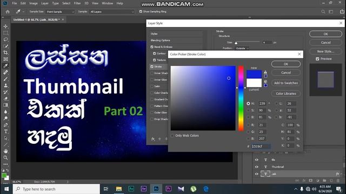Select the Crop tool
Image resolution: width=346 pixels, height=194 pixels.
(x=5, y=53)
